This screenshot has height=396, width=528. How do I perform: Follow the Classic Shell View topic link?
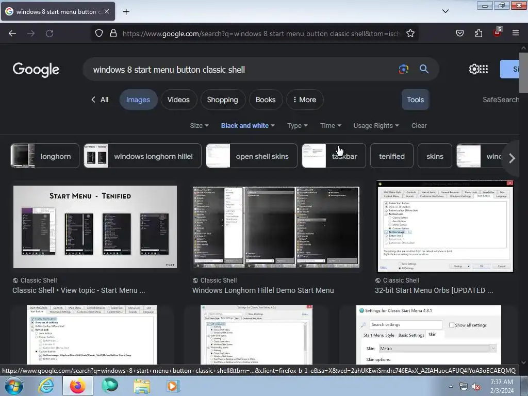[79, 290]
